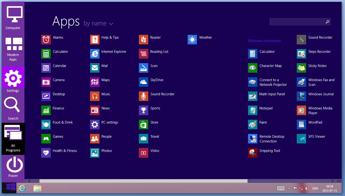The width and height of the screenshot is (345, 196).
Task: Launch Internet Explorer from the apps list
Action: point(95,54)
